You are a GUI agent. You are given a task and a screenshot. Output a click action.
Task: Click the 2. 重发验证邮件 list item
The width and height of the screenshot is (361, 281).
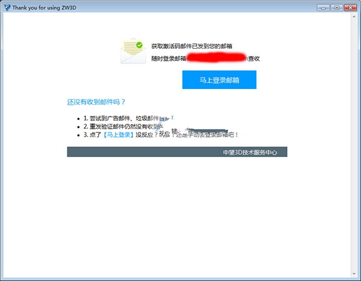coord(123,126)
